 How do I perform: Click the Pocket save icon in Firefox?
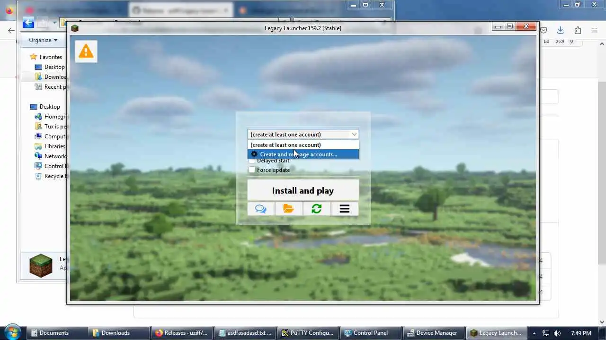544,30
